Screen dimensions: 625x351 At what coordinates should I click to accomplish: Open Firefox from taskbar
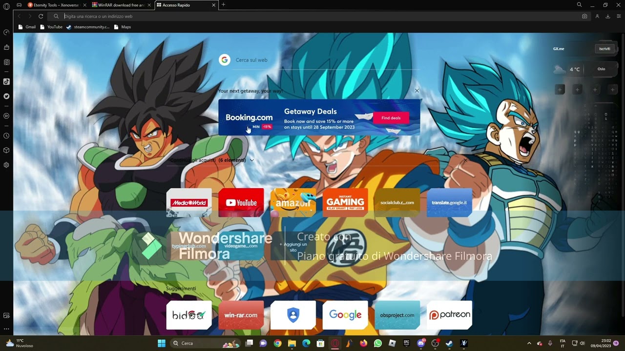coord(363,343)
